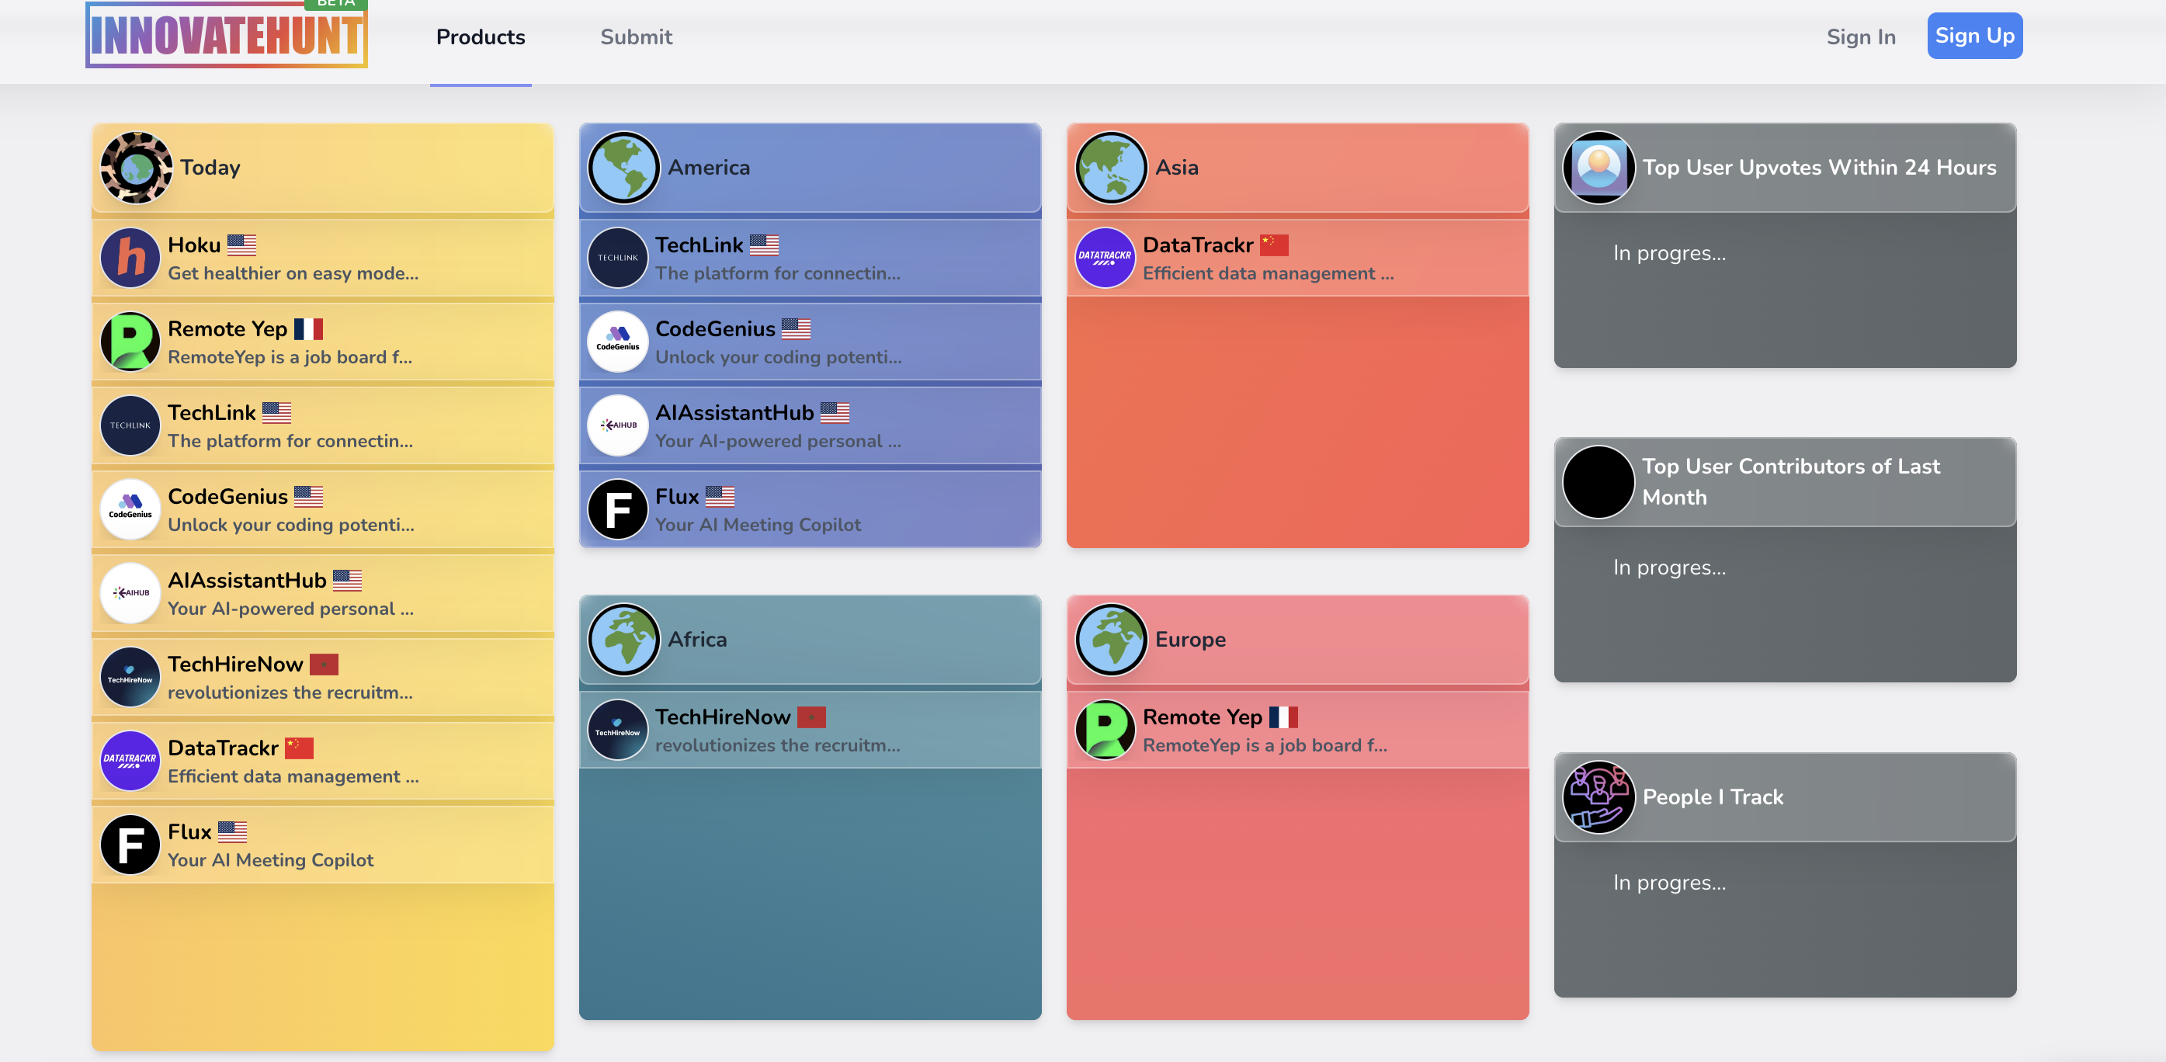The image size is (2166, 1062).
Task: Click 'In progres...' under People I Track
Action: coord(1670,882)
